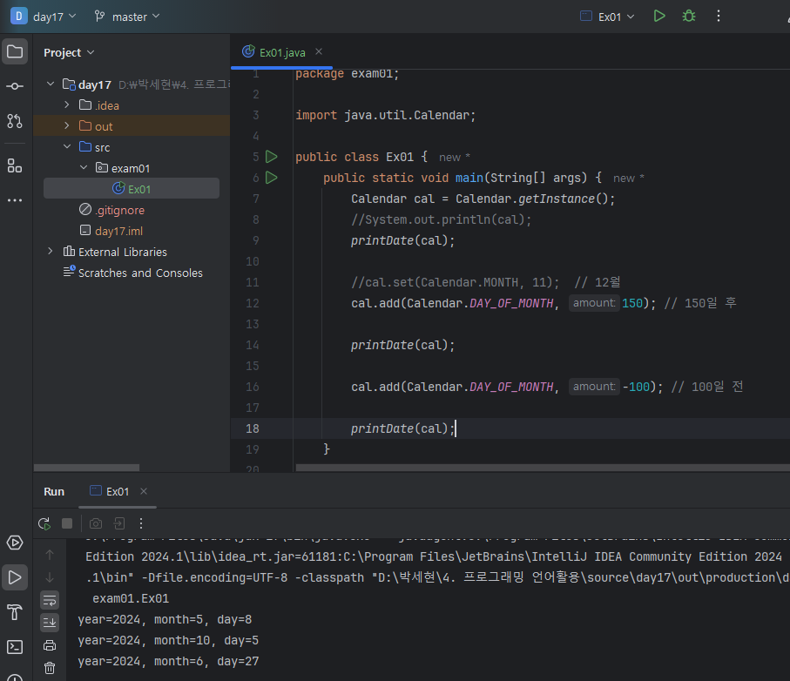Rerun Ex01 in the Run panel
The height and width of the screenshot is (681, 790).
[44, 523]
